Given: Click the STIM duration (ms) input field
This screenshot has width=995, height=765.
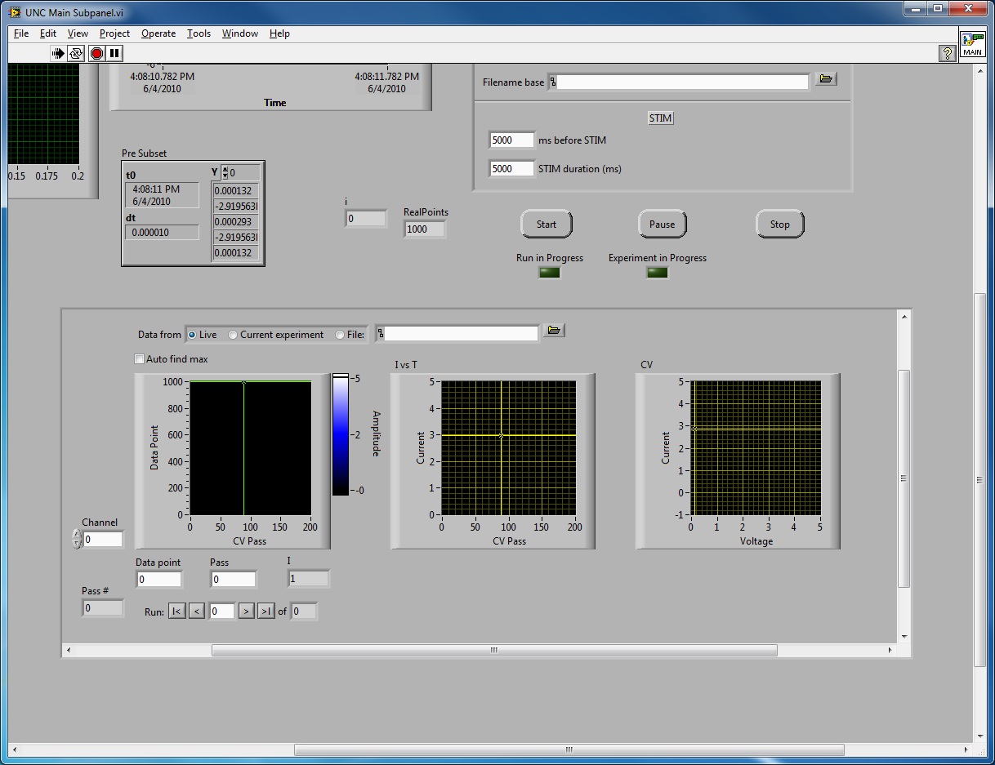Looking at the screenshot, I should click(x=511, y=169).
